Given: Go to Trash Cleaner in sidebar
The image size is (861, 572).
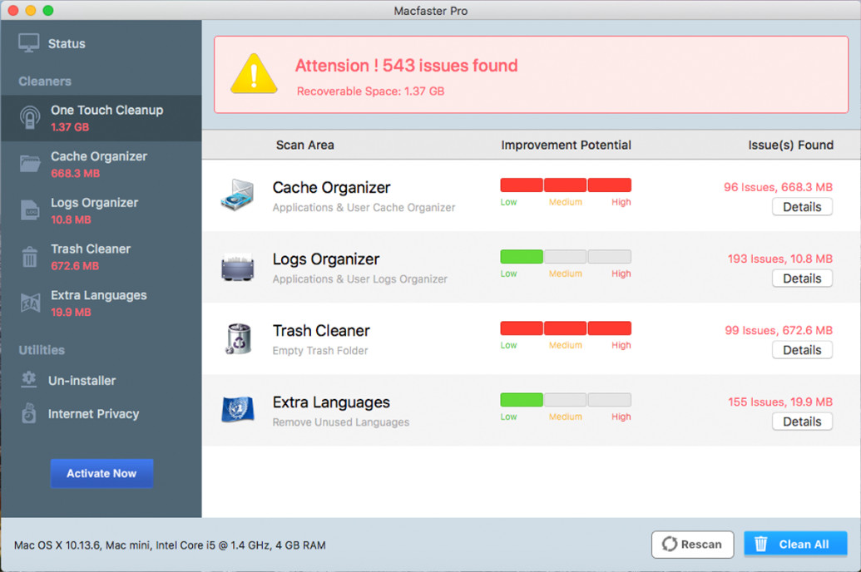Looking at the screenshot, I should [101, 256].
